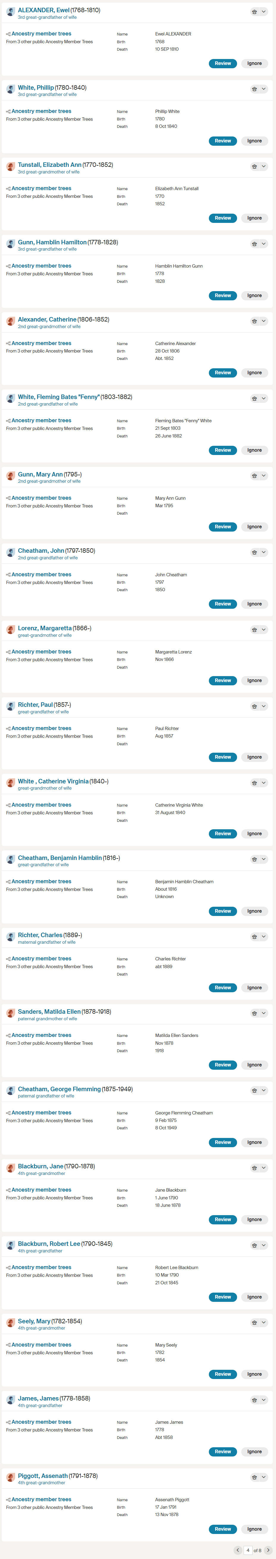This screenshot has width=276, height=1559.
Task: Click the page number field showing 4
Action: pos(247,1550)
